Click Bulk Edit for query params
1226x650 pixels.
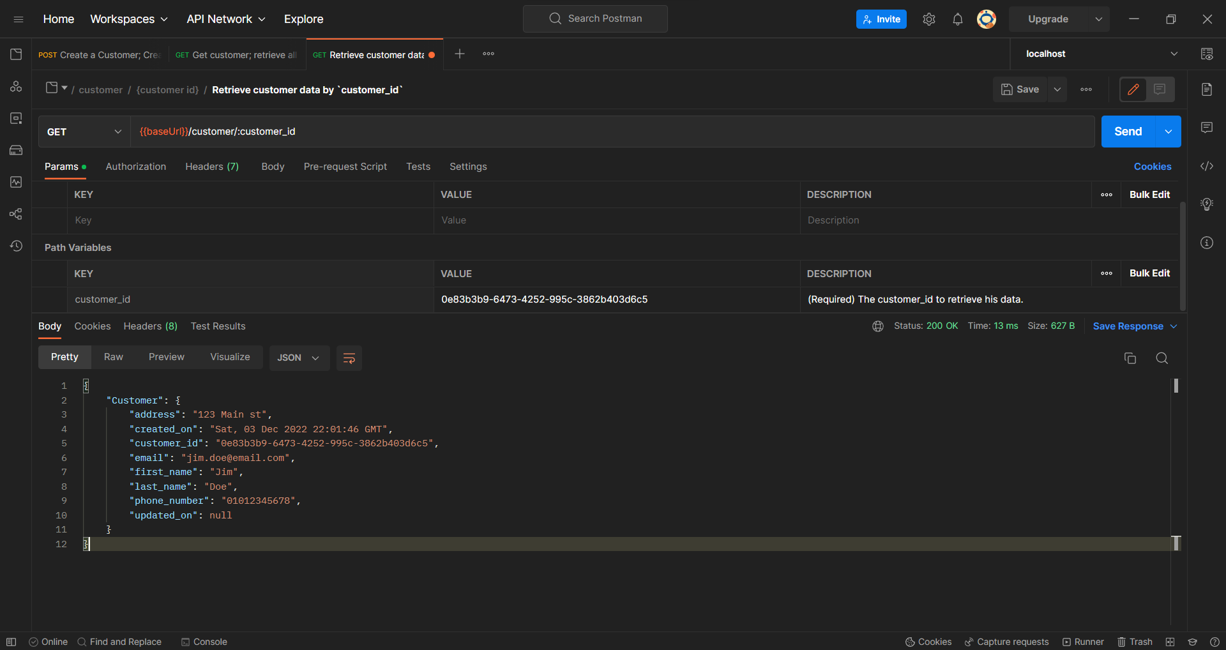(1150, 195)
